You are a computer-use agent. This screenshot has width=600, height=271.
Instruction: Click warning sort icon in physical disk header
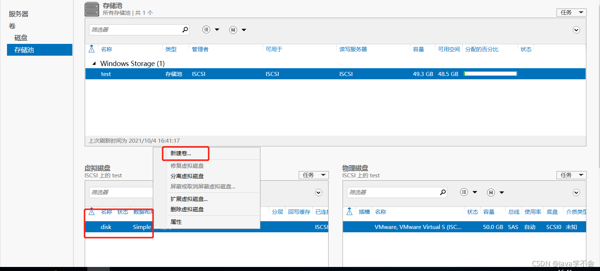point(350,212)
